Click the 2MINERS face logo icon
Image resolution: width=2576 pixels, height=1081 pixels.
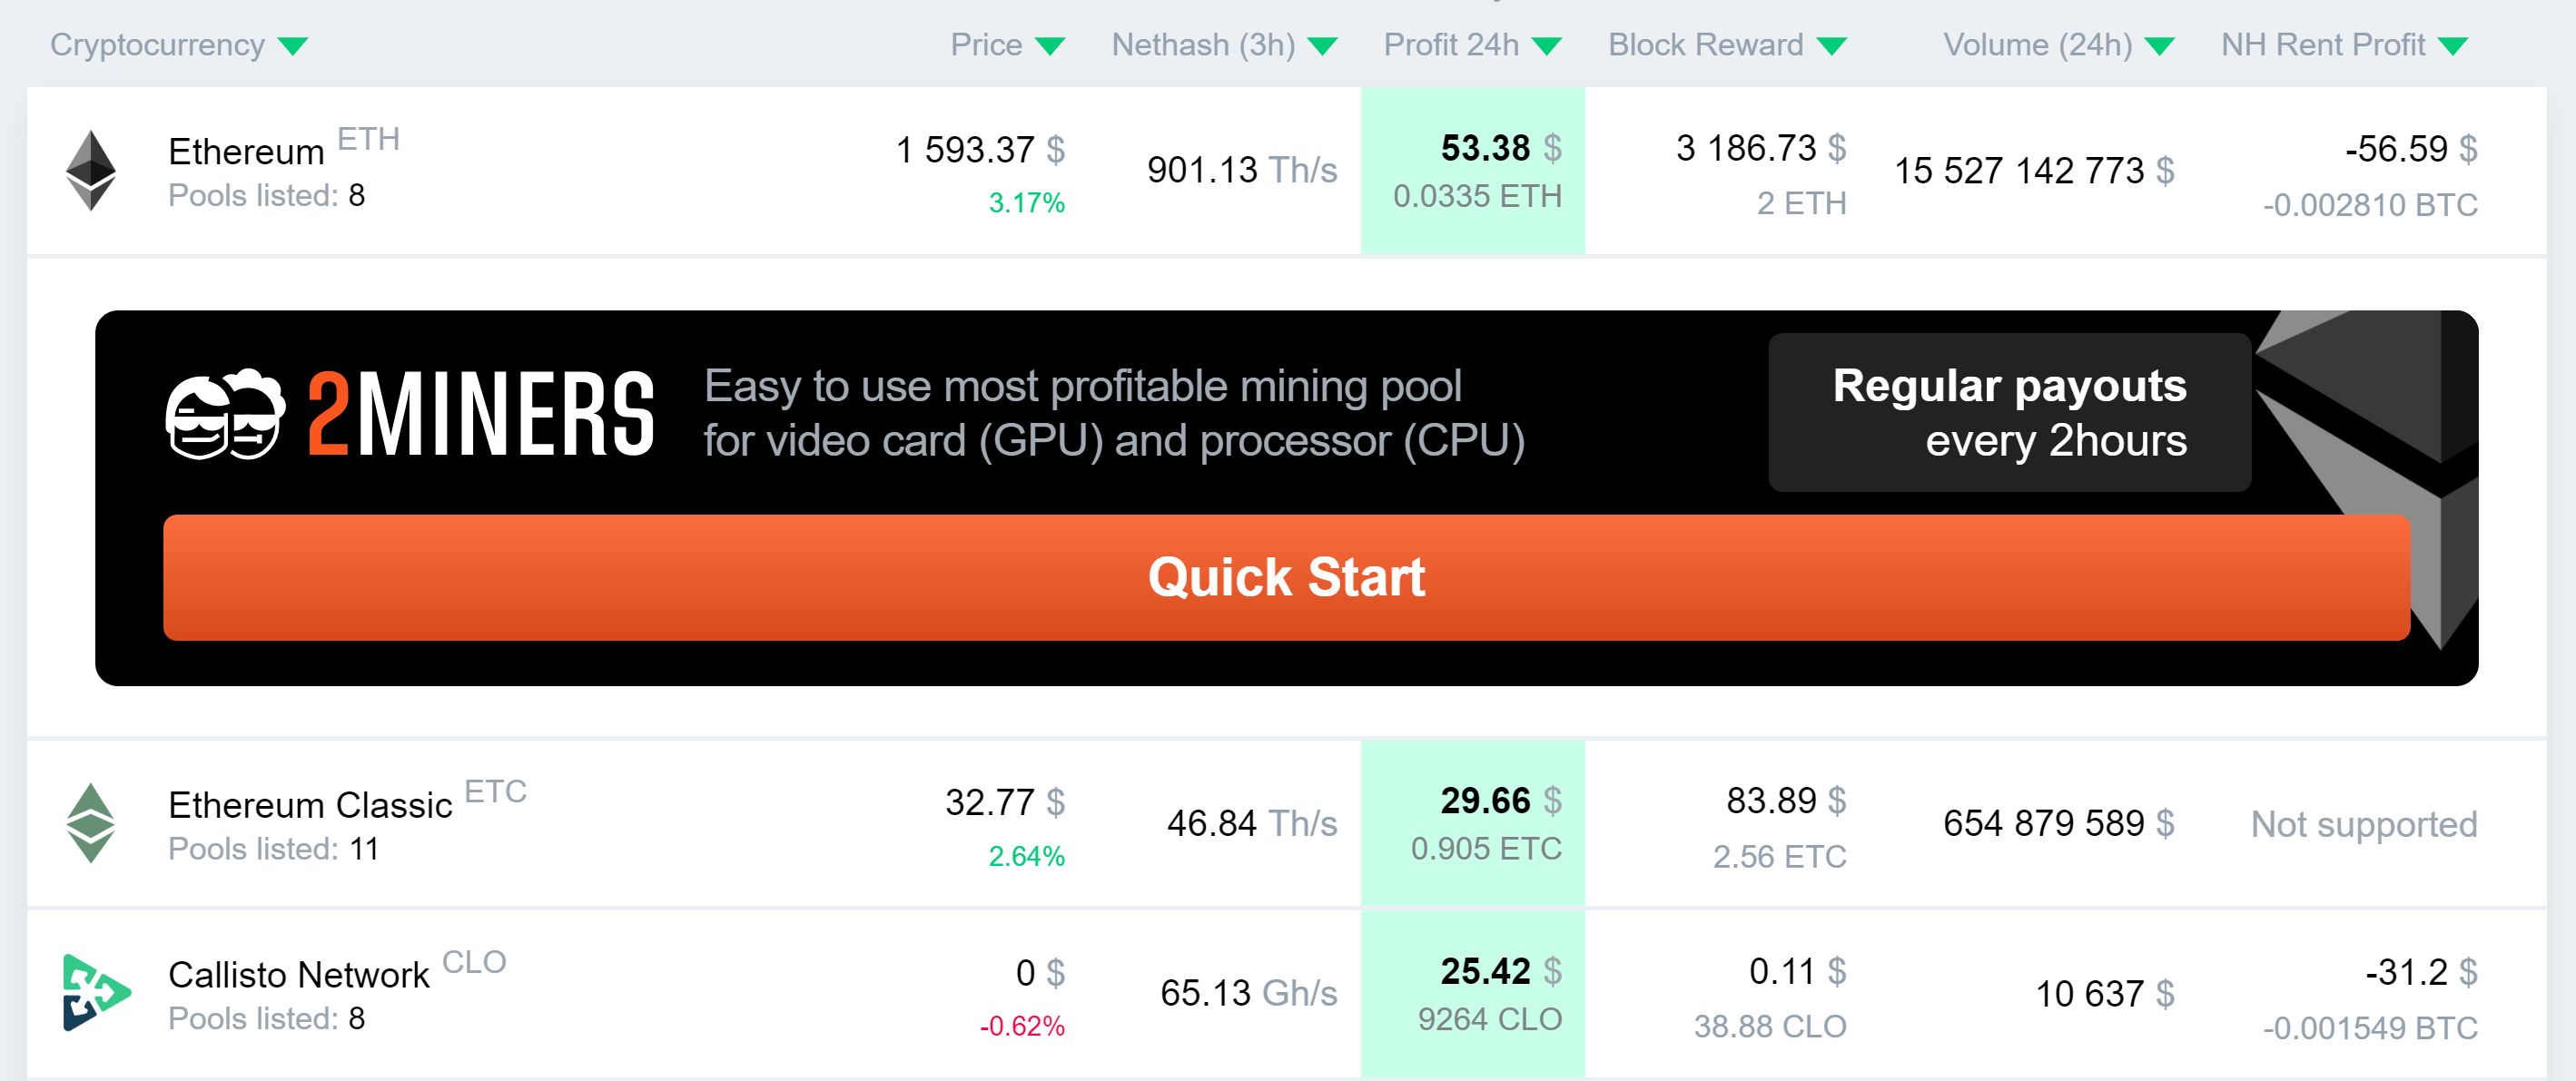[x=225, y=412]
